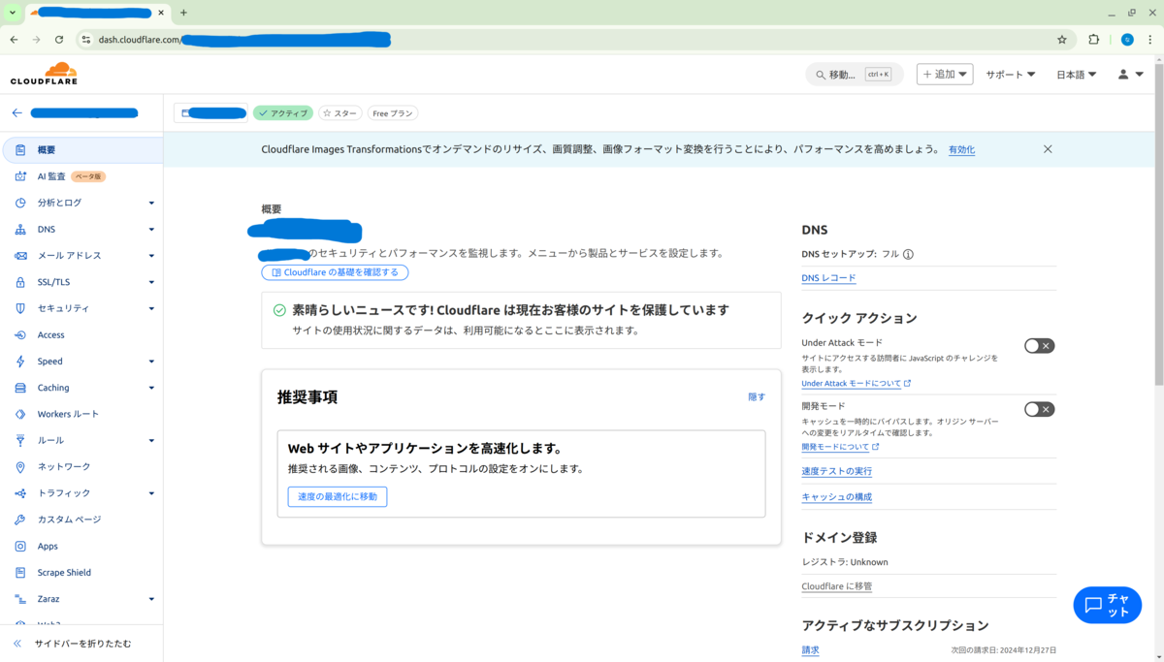Viewport: 1164px width, 662px height.
Task: Click the メール アドレス envelope icon
Action: pyautogui.click(x=20, y=256)
